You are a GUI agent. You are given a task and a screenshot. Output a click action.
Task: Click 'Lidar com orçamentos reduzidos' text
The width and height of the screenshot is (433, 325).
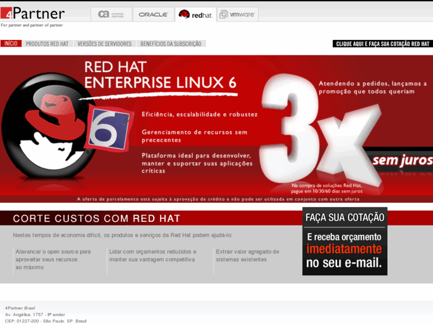[x=152, y=256]
